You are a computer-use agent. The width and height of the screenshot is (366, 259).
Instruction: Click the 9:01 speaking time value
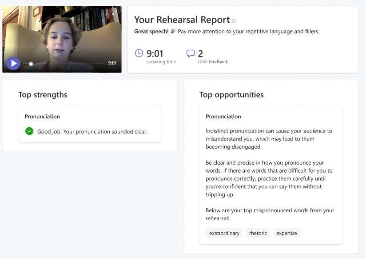tap(155, 54)
